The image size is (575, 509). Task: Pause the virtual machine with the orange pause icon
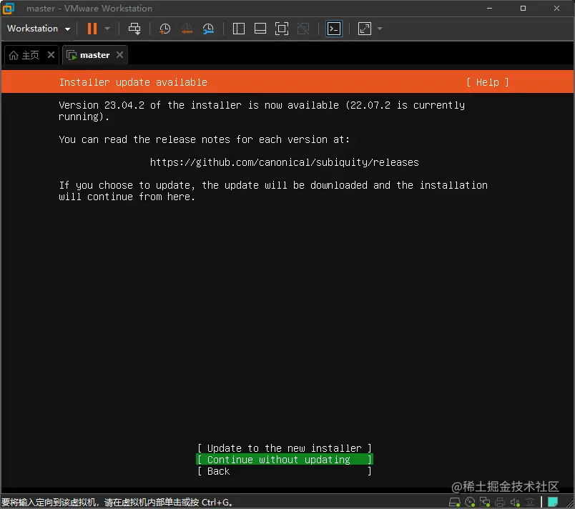point(92,29)
